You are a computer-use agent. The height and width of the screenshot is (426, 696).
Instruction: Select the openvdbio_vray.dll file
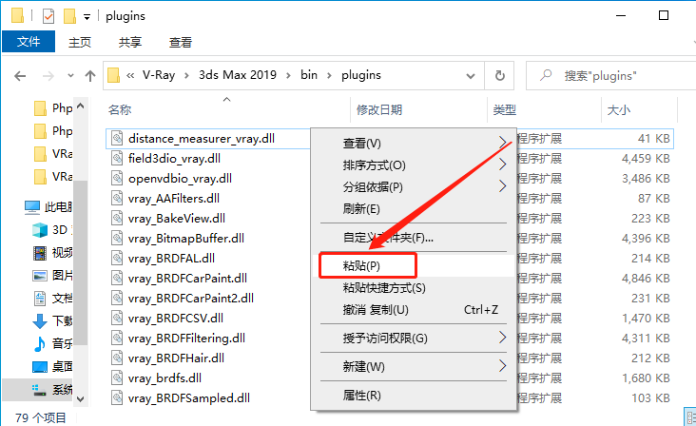180,179
